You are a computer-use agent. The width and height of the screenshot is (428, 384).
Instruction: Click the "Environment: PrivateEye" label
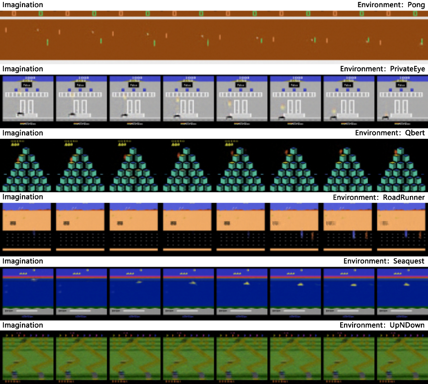coord(382,69)
